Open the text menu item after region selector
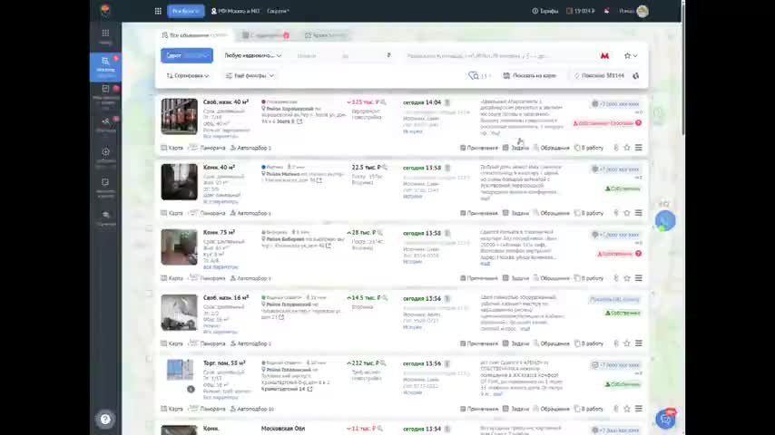 point(279,11)
